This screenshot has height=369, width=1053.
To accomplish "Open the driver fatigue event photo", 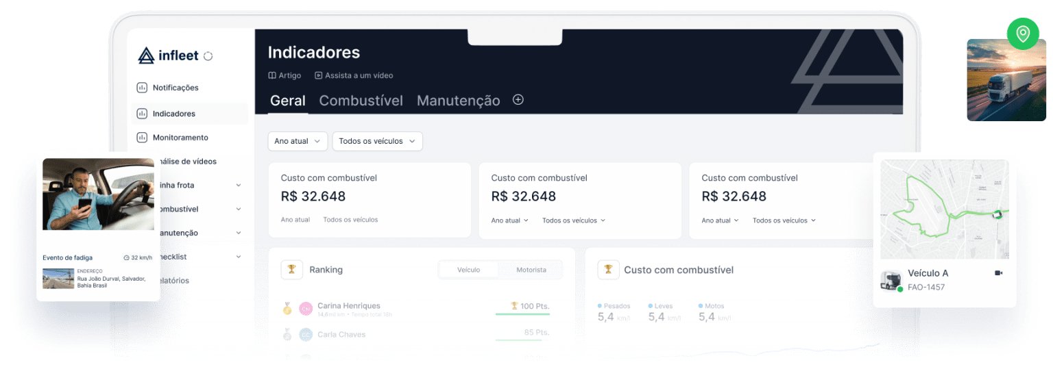I will (98, 194).
